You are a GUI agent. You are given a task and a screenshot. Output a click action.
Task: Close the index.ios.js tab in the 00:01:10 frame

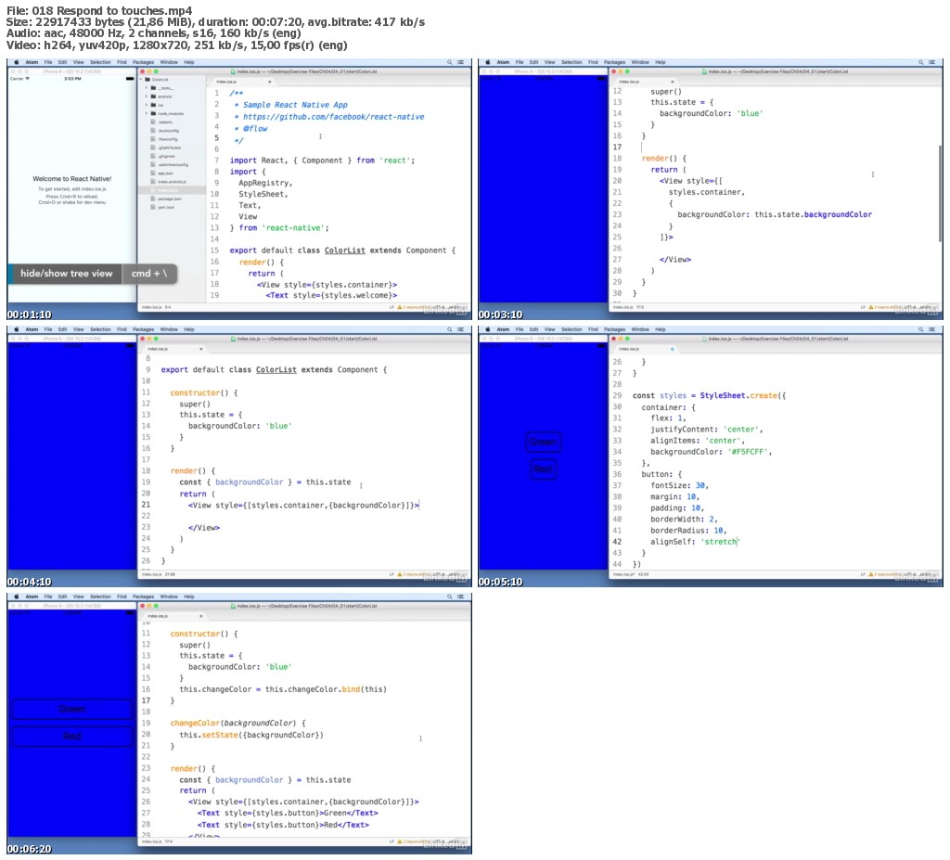coord(270,82)
